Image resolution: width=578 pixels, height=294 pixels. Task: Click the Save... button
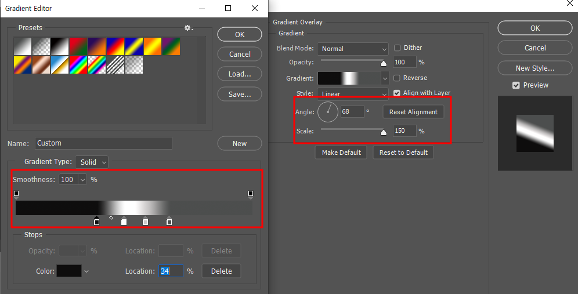click(x=240, y=95)
